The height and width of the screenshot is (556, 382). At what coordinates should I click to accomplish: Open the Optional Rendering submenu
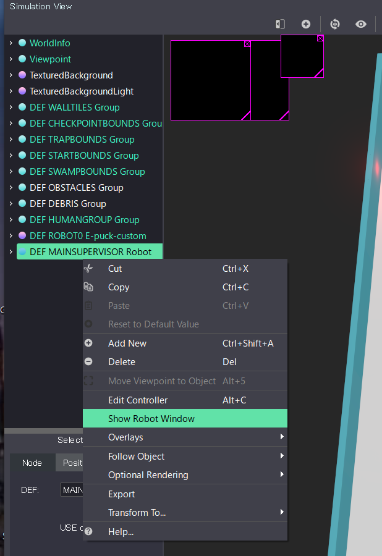(x=185, y=475)
